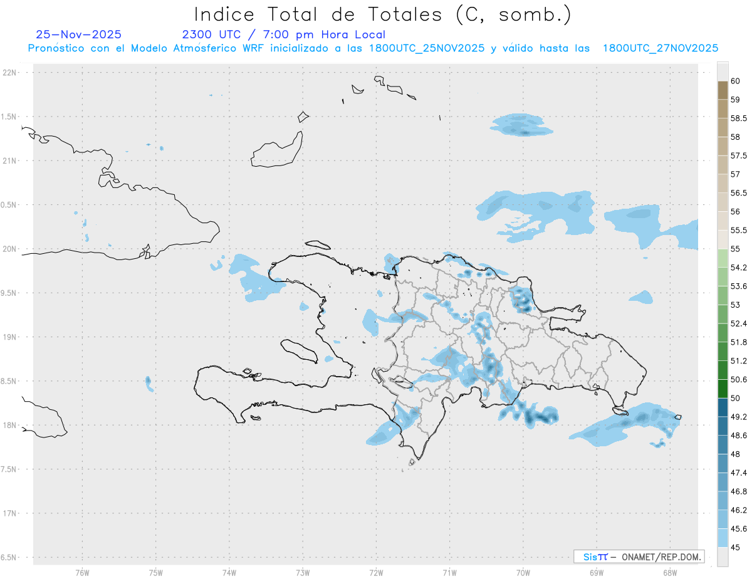Image resolution: width=752 pixels, height=581 pixels.
Task: Click the '22N' latitude label
Action: (10, 72)
